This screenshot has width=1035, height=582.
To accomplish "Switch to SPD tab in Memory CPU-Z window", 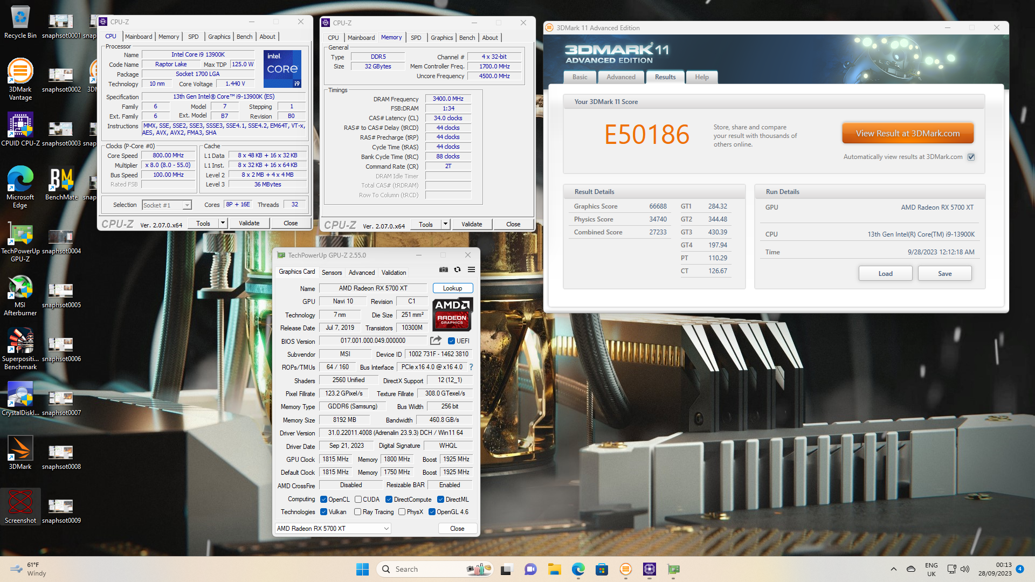I will (x=416, y=38).
